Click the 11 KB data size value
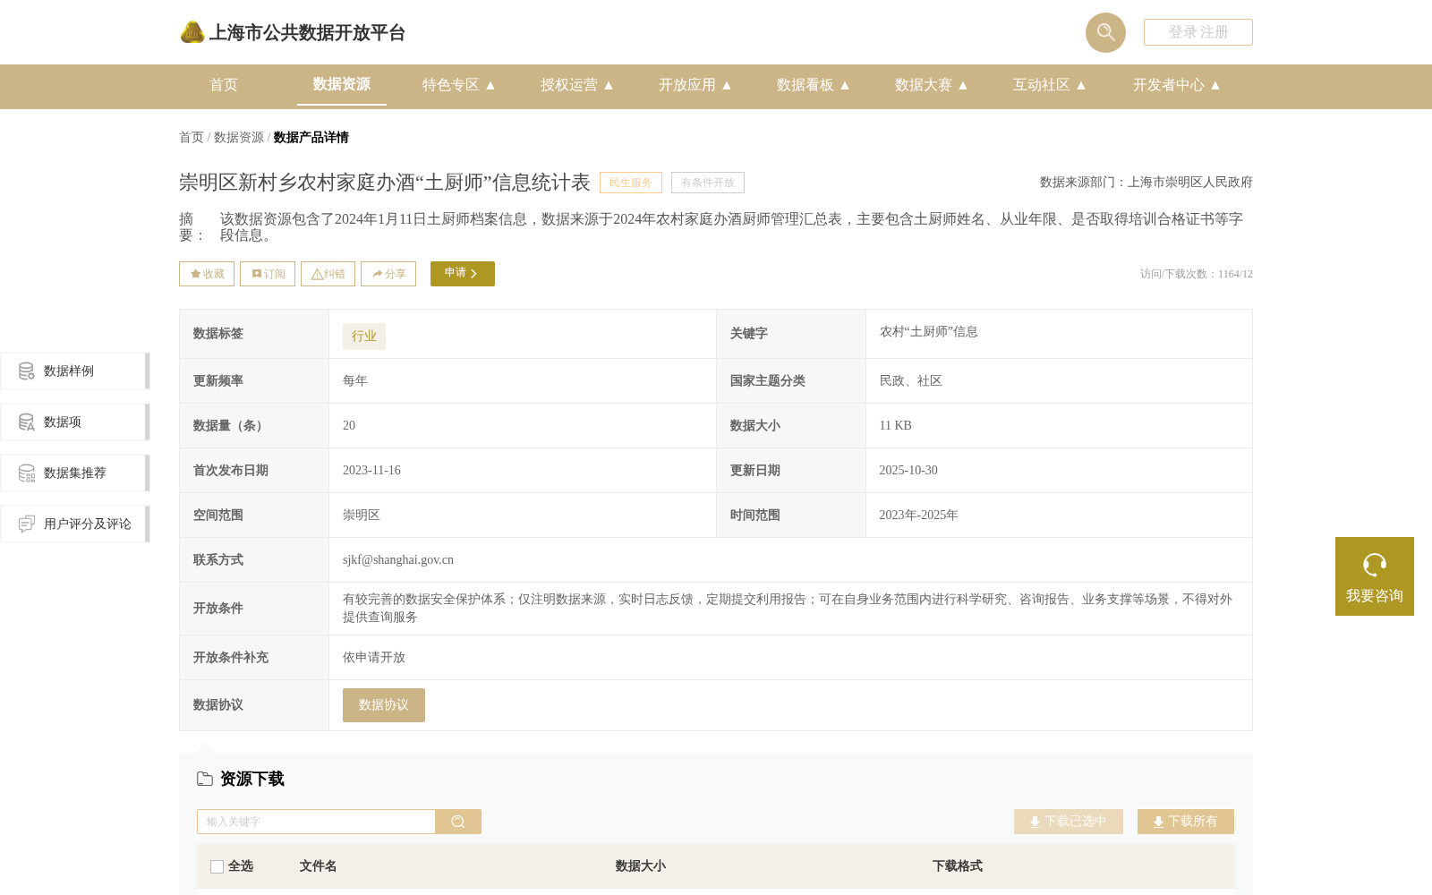The height and width of the screenshot is (895, 1432). [x=895, y=426]
